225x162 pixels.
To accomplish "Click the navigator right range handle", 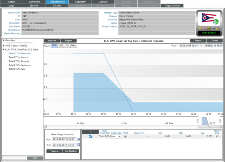I will (220, 121).
